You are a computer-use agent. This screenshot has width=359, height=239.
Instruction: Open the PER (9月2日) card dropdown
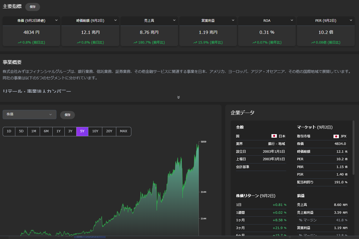351,20
